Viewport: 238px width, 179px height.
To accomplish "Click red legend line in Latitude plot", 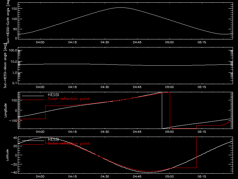I will pyautogui.click(x=33, y=145).
